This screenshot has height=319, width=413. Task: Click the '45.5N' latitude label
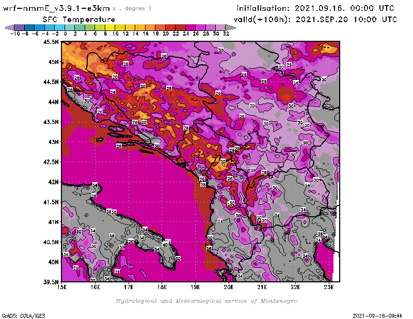point(51,42)
